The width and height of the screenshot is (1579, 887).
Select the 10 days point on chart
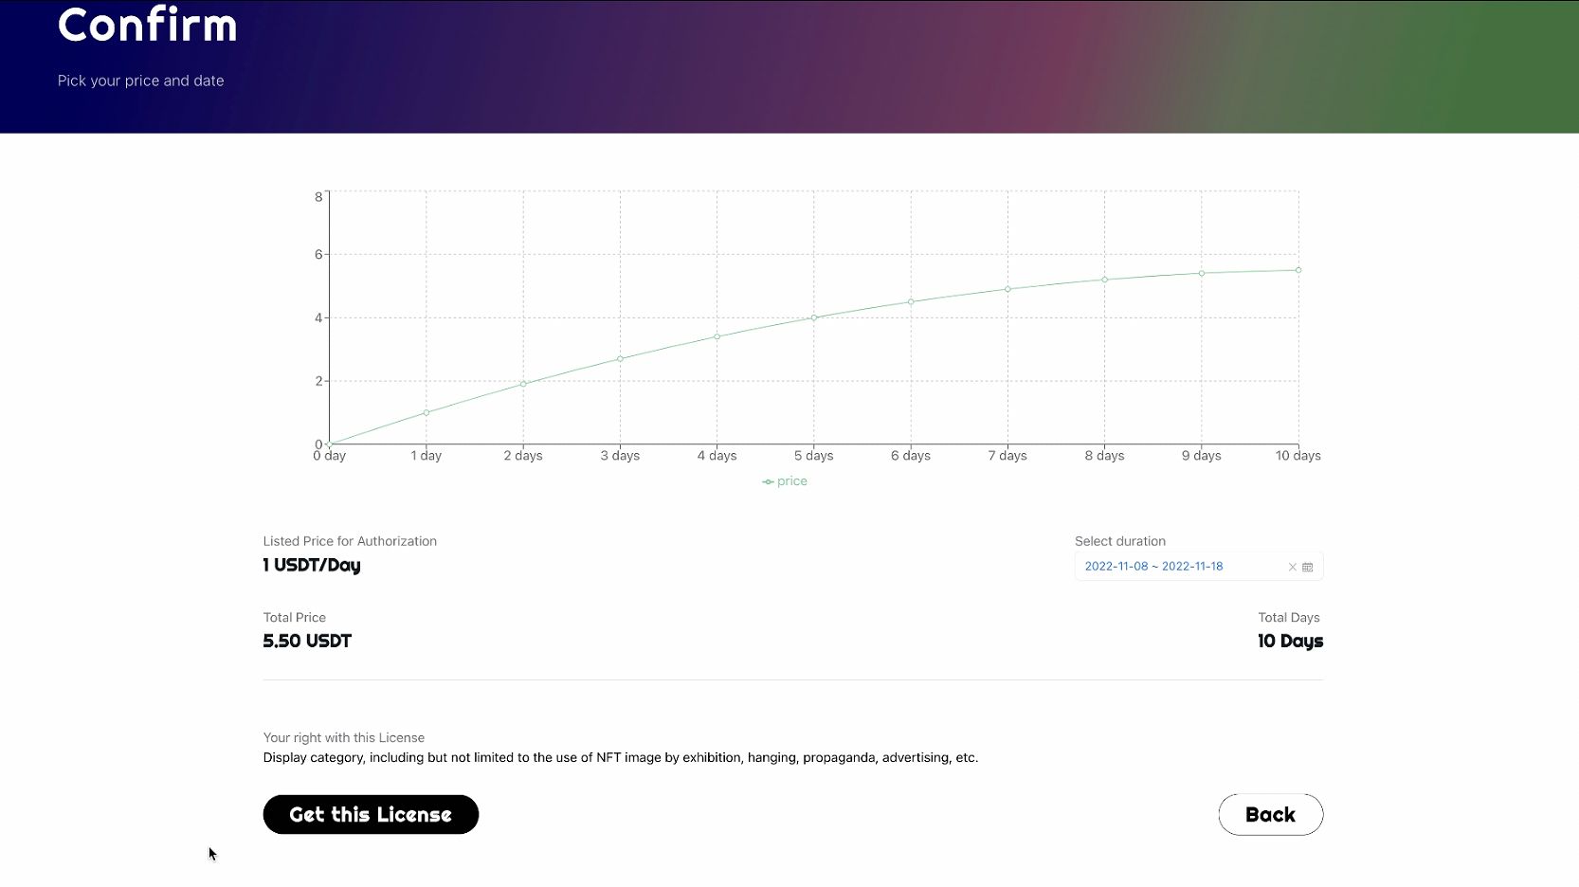[x=1298, y=270]
